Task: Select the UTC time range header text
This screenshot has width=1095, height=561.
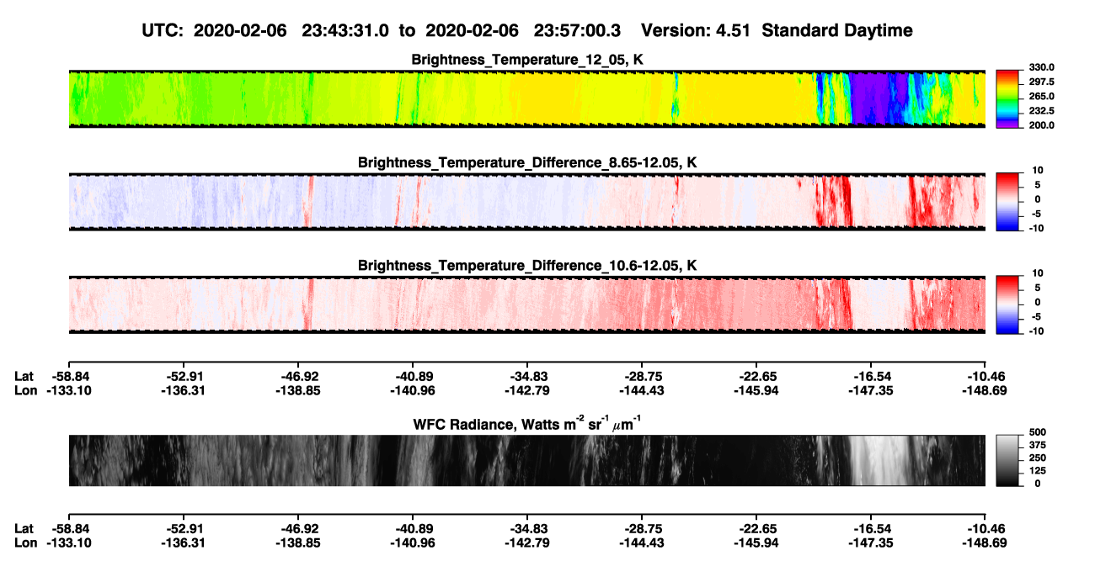Action: click(x=381, y=30)
